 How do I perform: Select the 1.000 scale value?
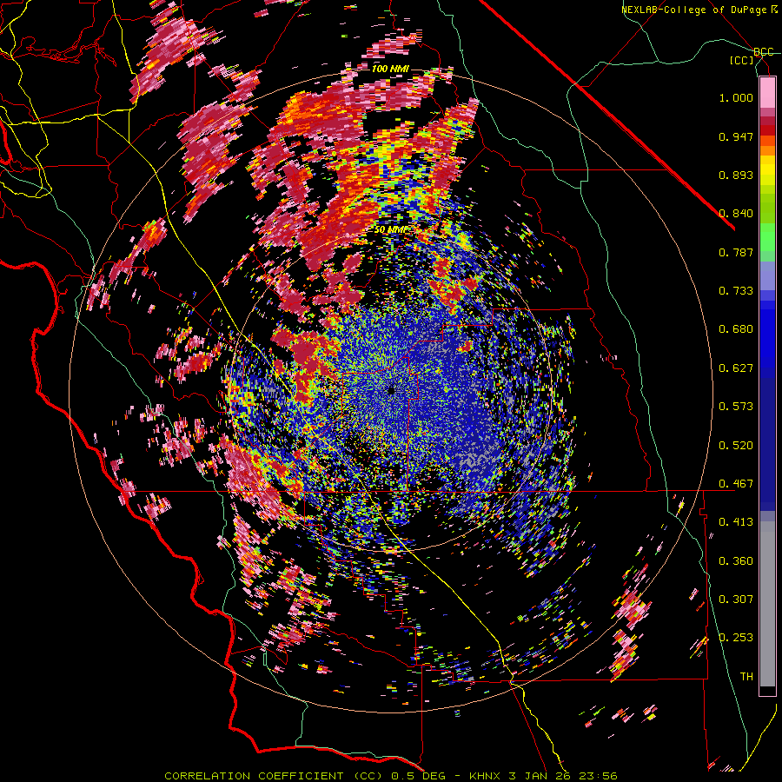pyautogui.click(x=736, y=97)
